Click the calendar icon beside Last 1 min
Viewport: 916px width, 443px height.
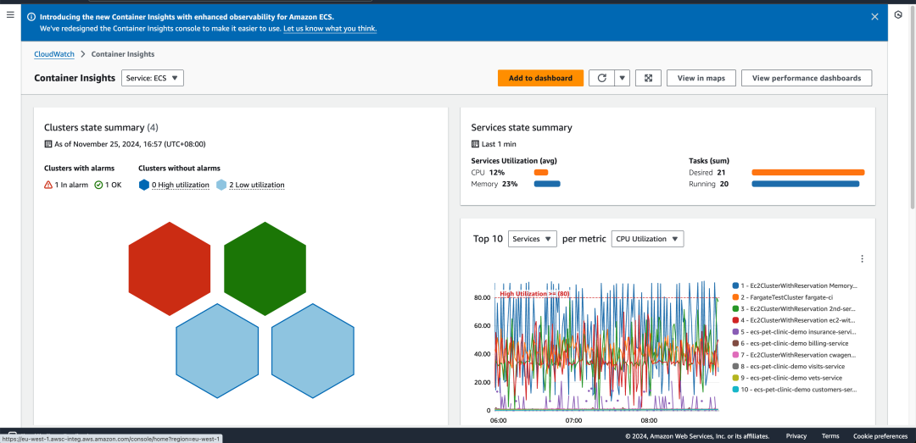tap(475, 144)
